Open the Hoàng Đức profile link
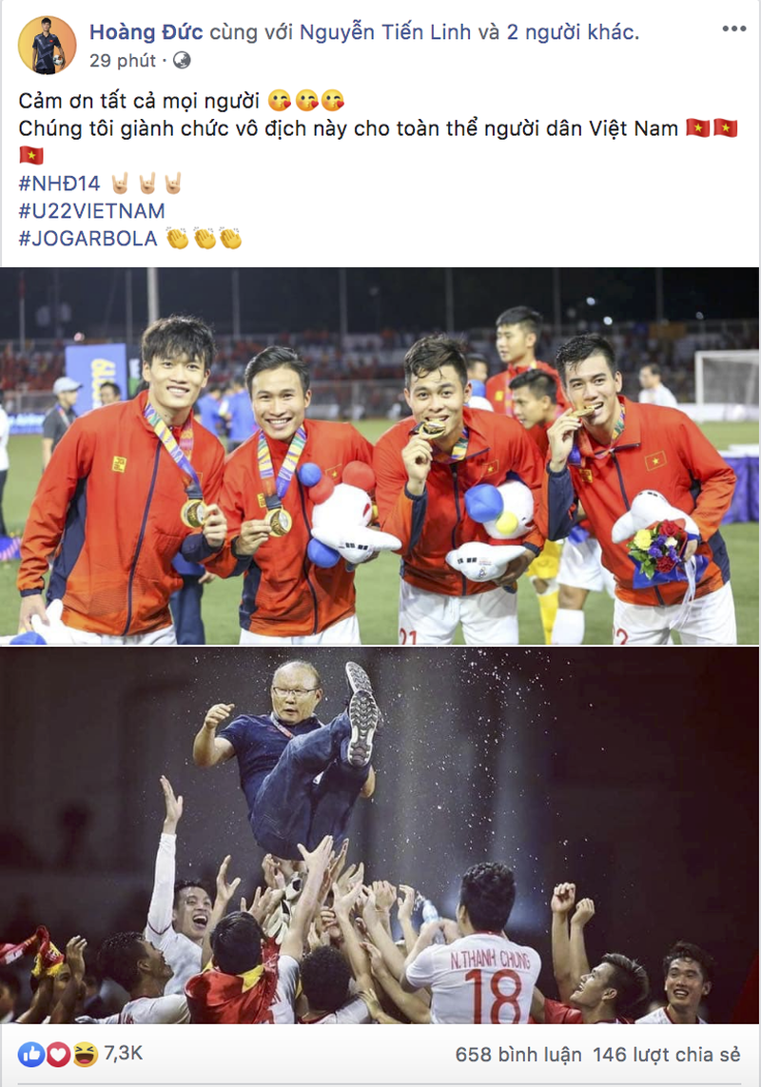 click(146, 32)
